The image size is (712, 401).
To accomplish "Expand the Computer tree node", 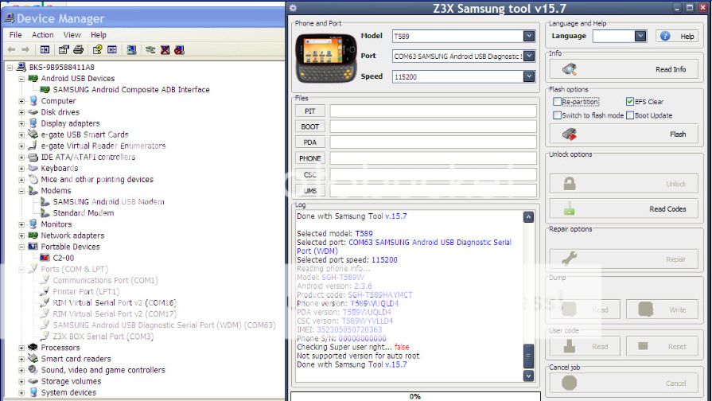I will [21, 101].
